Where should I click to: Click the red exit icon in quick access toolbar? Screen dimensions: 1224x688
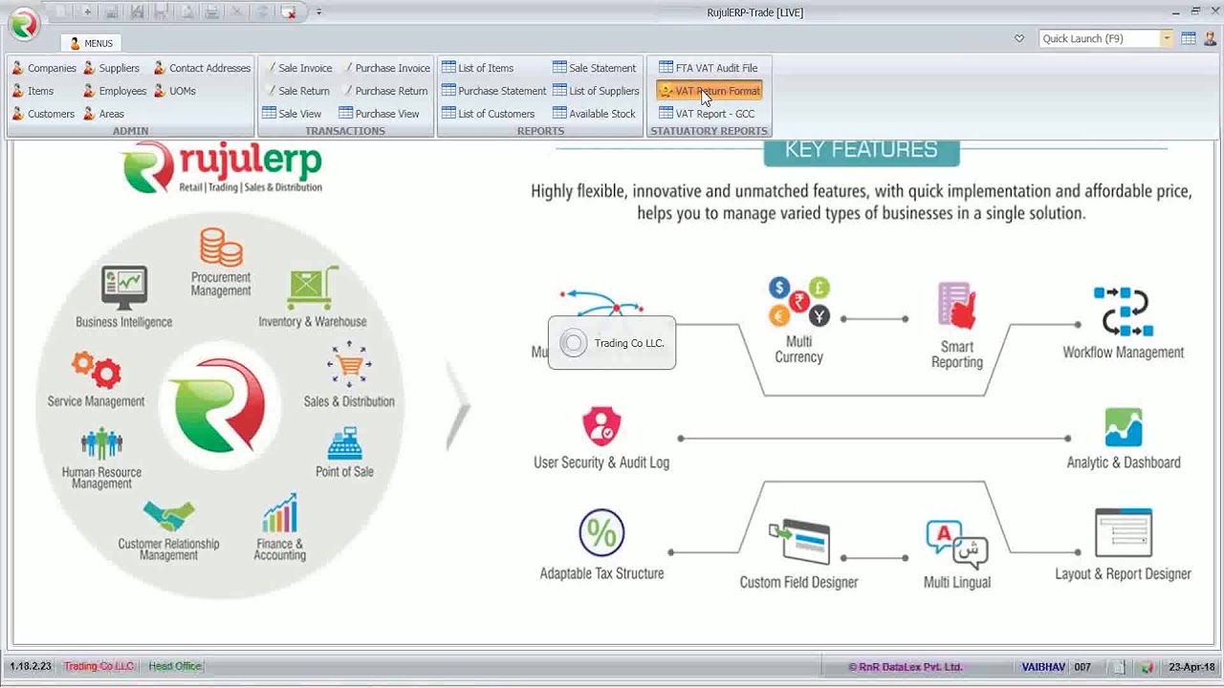(x=290, y=14)
